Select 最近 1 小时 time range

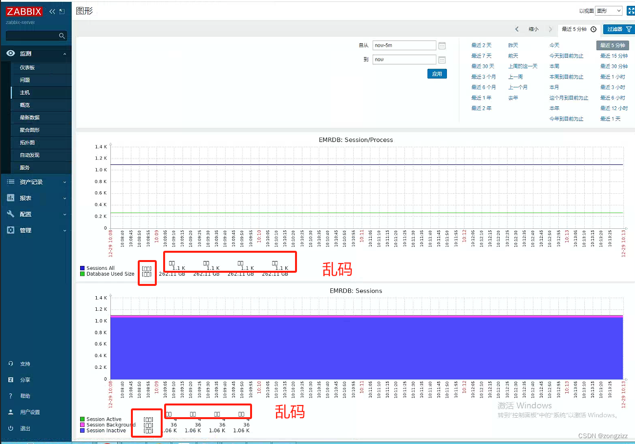pos(613,77)
